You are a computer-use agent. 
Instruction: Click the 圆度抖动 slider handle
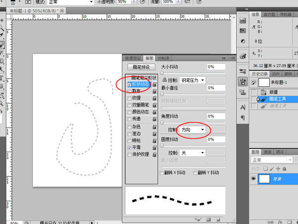click(x=162, y=146)
